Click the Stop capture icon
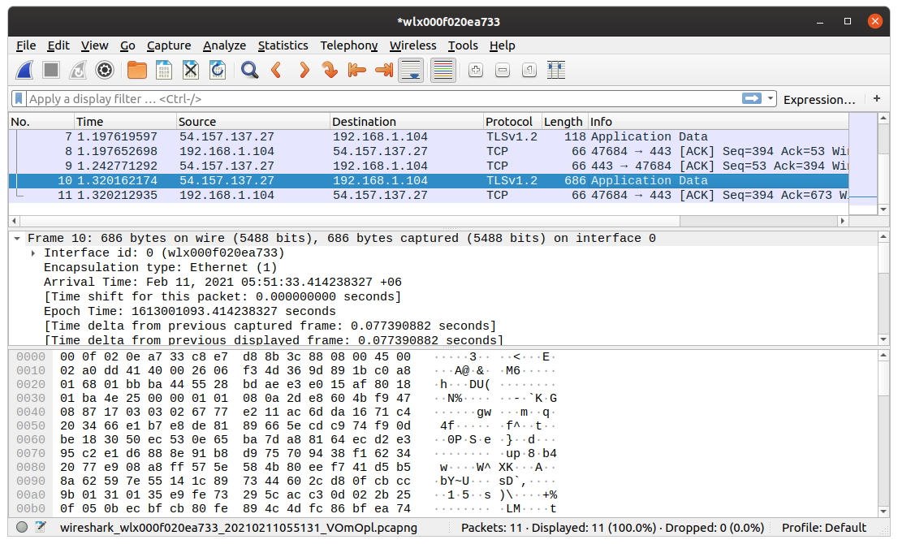Viewport: 898px width, 544px height. [x=50, y=70]
